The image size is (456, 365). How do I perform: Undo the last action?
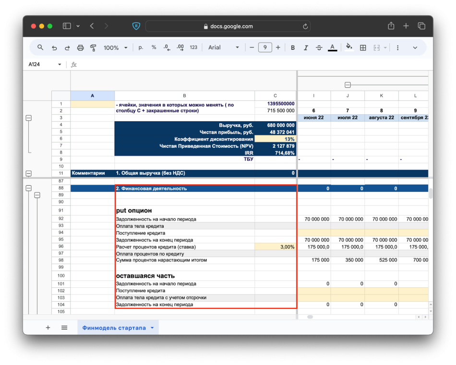point(54,47)
